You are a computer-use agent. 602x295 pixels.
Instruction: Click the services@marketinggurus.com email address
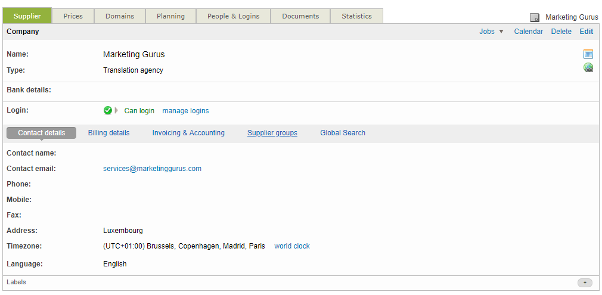point(152,169)
